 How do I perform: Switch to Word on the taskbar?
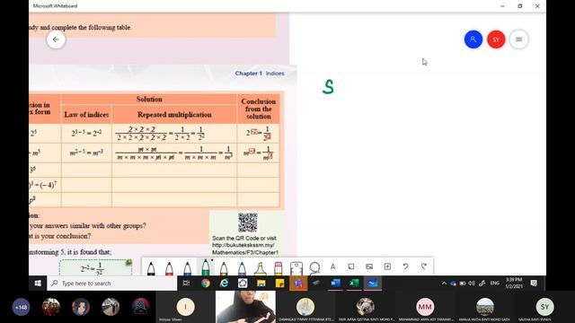tap(335, 284)
